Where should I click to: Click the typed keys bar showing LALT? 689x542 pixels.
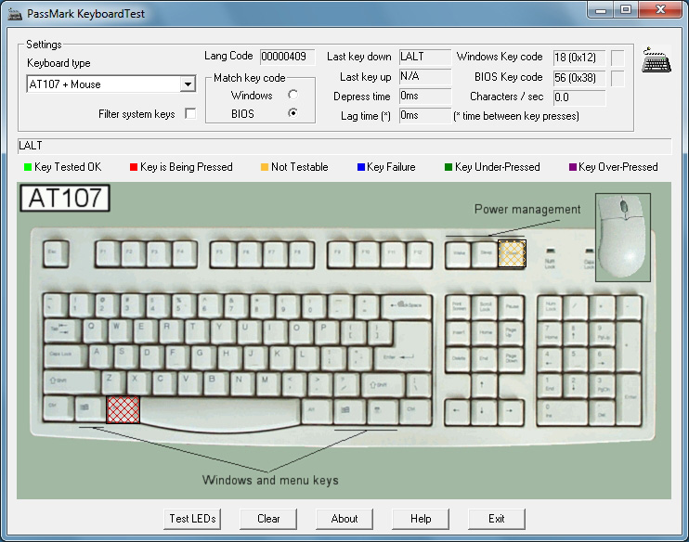coord(344,146)
